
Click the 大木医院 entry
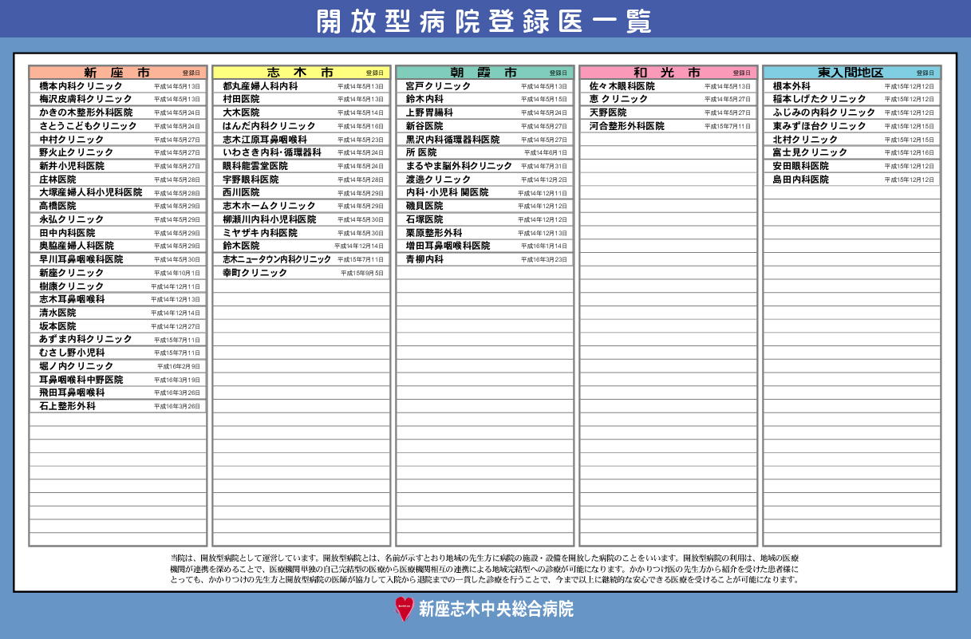[x=301, y=113]
